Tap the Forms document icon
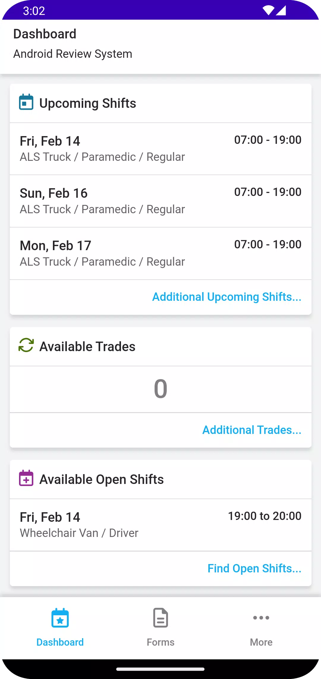Image resolution: width=321 pixels, height=679 pixels. pyautogui.click(x=160, y=618)
